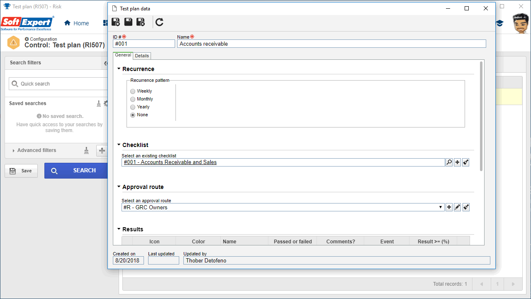Open the approval route dropdown
531x299 pixels.
coord(441,207)
